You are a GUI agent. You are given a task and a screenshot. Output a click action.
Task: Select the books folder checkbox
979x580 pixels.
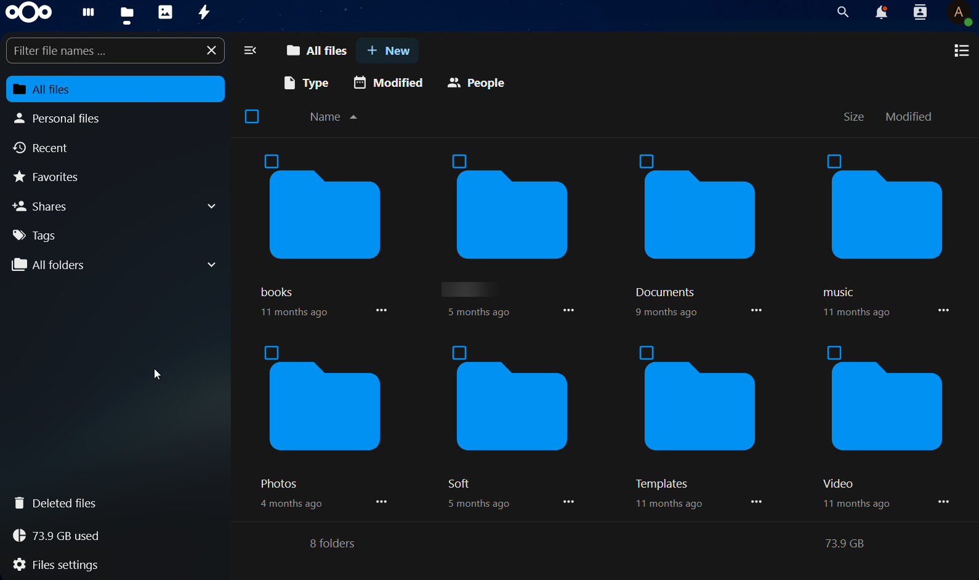click(272, 162)
